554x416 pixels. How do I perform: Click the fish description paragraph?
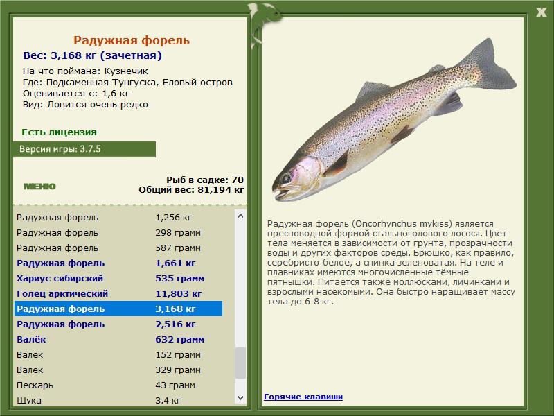coord(391,263)
